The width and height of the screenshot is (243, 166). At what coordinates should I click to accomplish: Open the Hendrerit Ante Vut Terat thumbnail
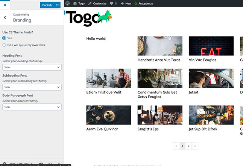[x=160, y=46]
